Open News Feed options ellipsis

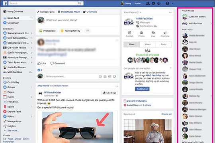[31, 18]
